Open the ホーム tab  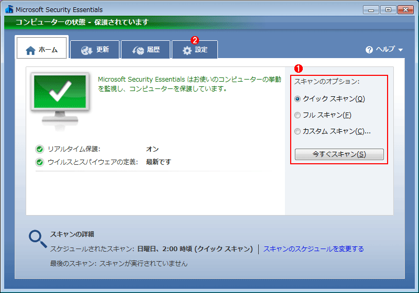point(42,48)
